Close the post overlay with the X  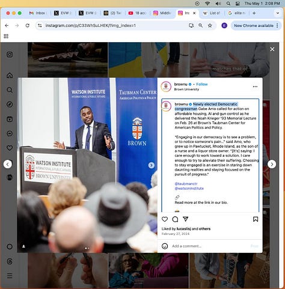pos(272,49)
